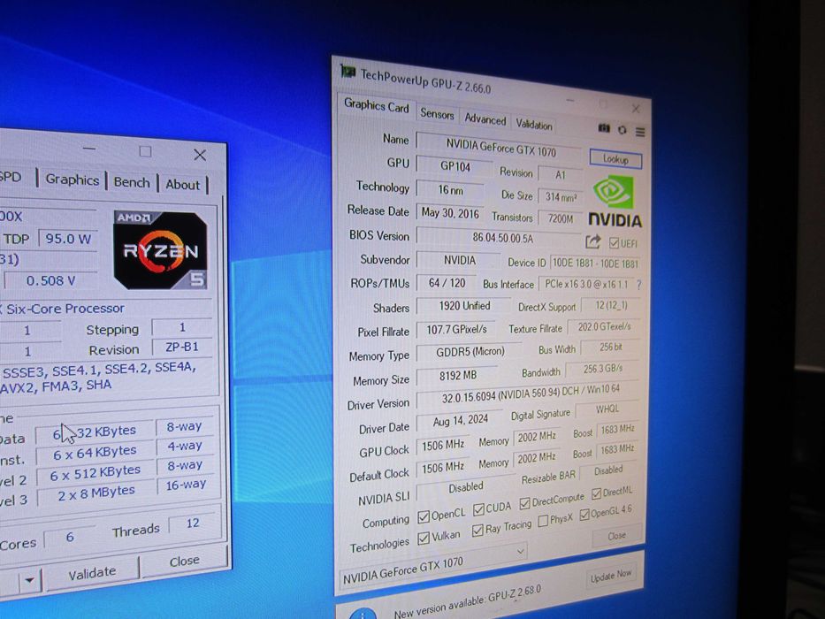825x619 pixels.
Task: Click the NVIDIA SLI Disabled field
Action: [465, 488]
